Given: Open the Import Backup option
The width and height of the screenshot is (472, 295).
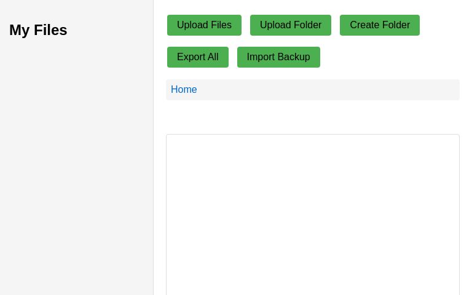Looking at the screenshot, I should [x=278, y=57].
